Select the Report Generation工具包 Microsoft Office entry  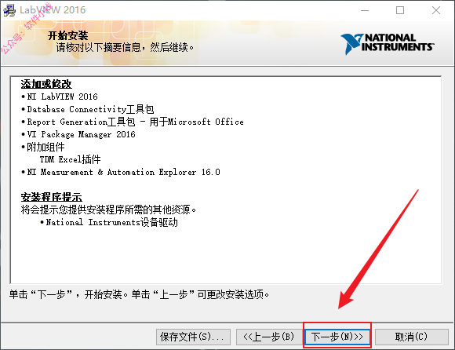point(135,122)
